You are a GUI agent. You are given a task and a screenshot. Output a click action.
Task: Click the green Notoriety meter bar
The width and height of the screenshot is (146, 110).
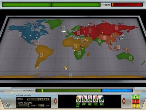tap(68, 91)
